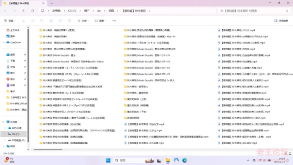The image size is (293, 165).
Task: Expand the OneDrive tree node
Action: point(3,42)
